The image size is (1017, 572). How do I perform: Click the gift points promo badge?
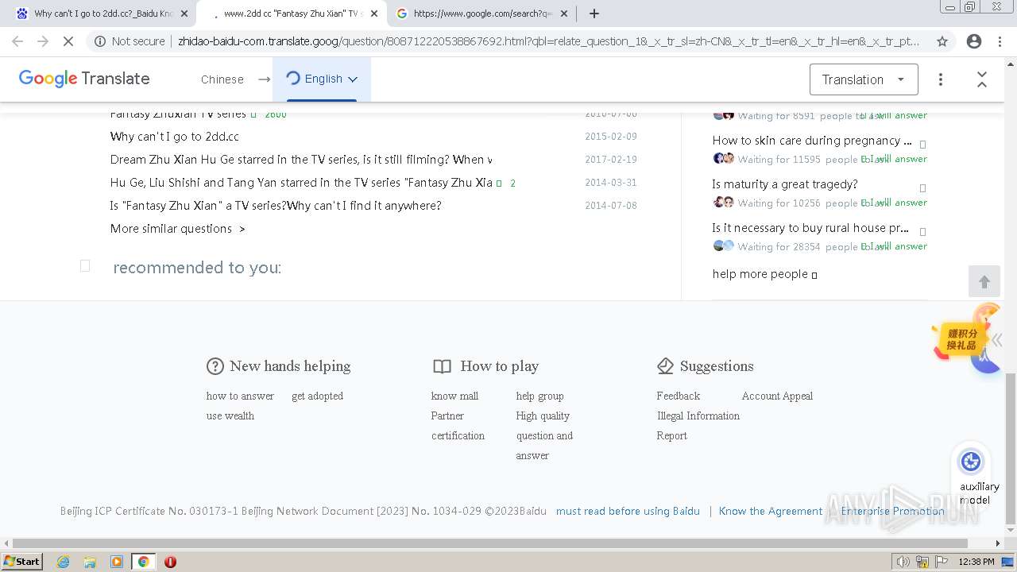click(x=961, y=340)
